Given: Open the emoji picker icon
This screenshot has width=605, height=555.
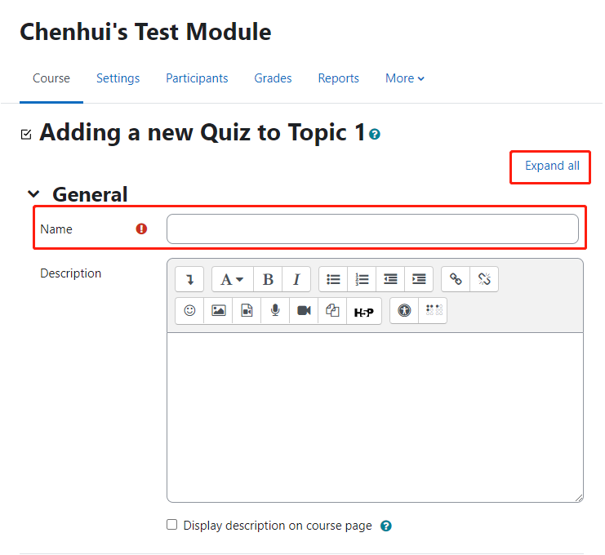Looking at the screenshot, I should point(189,310).
